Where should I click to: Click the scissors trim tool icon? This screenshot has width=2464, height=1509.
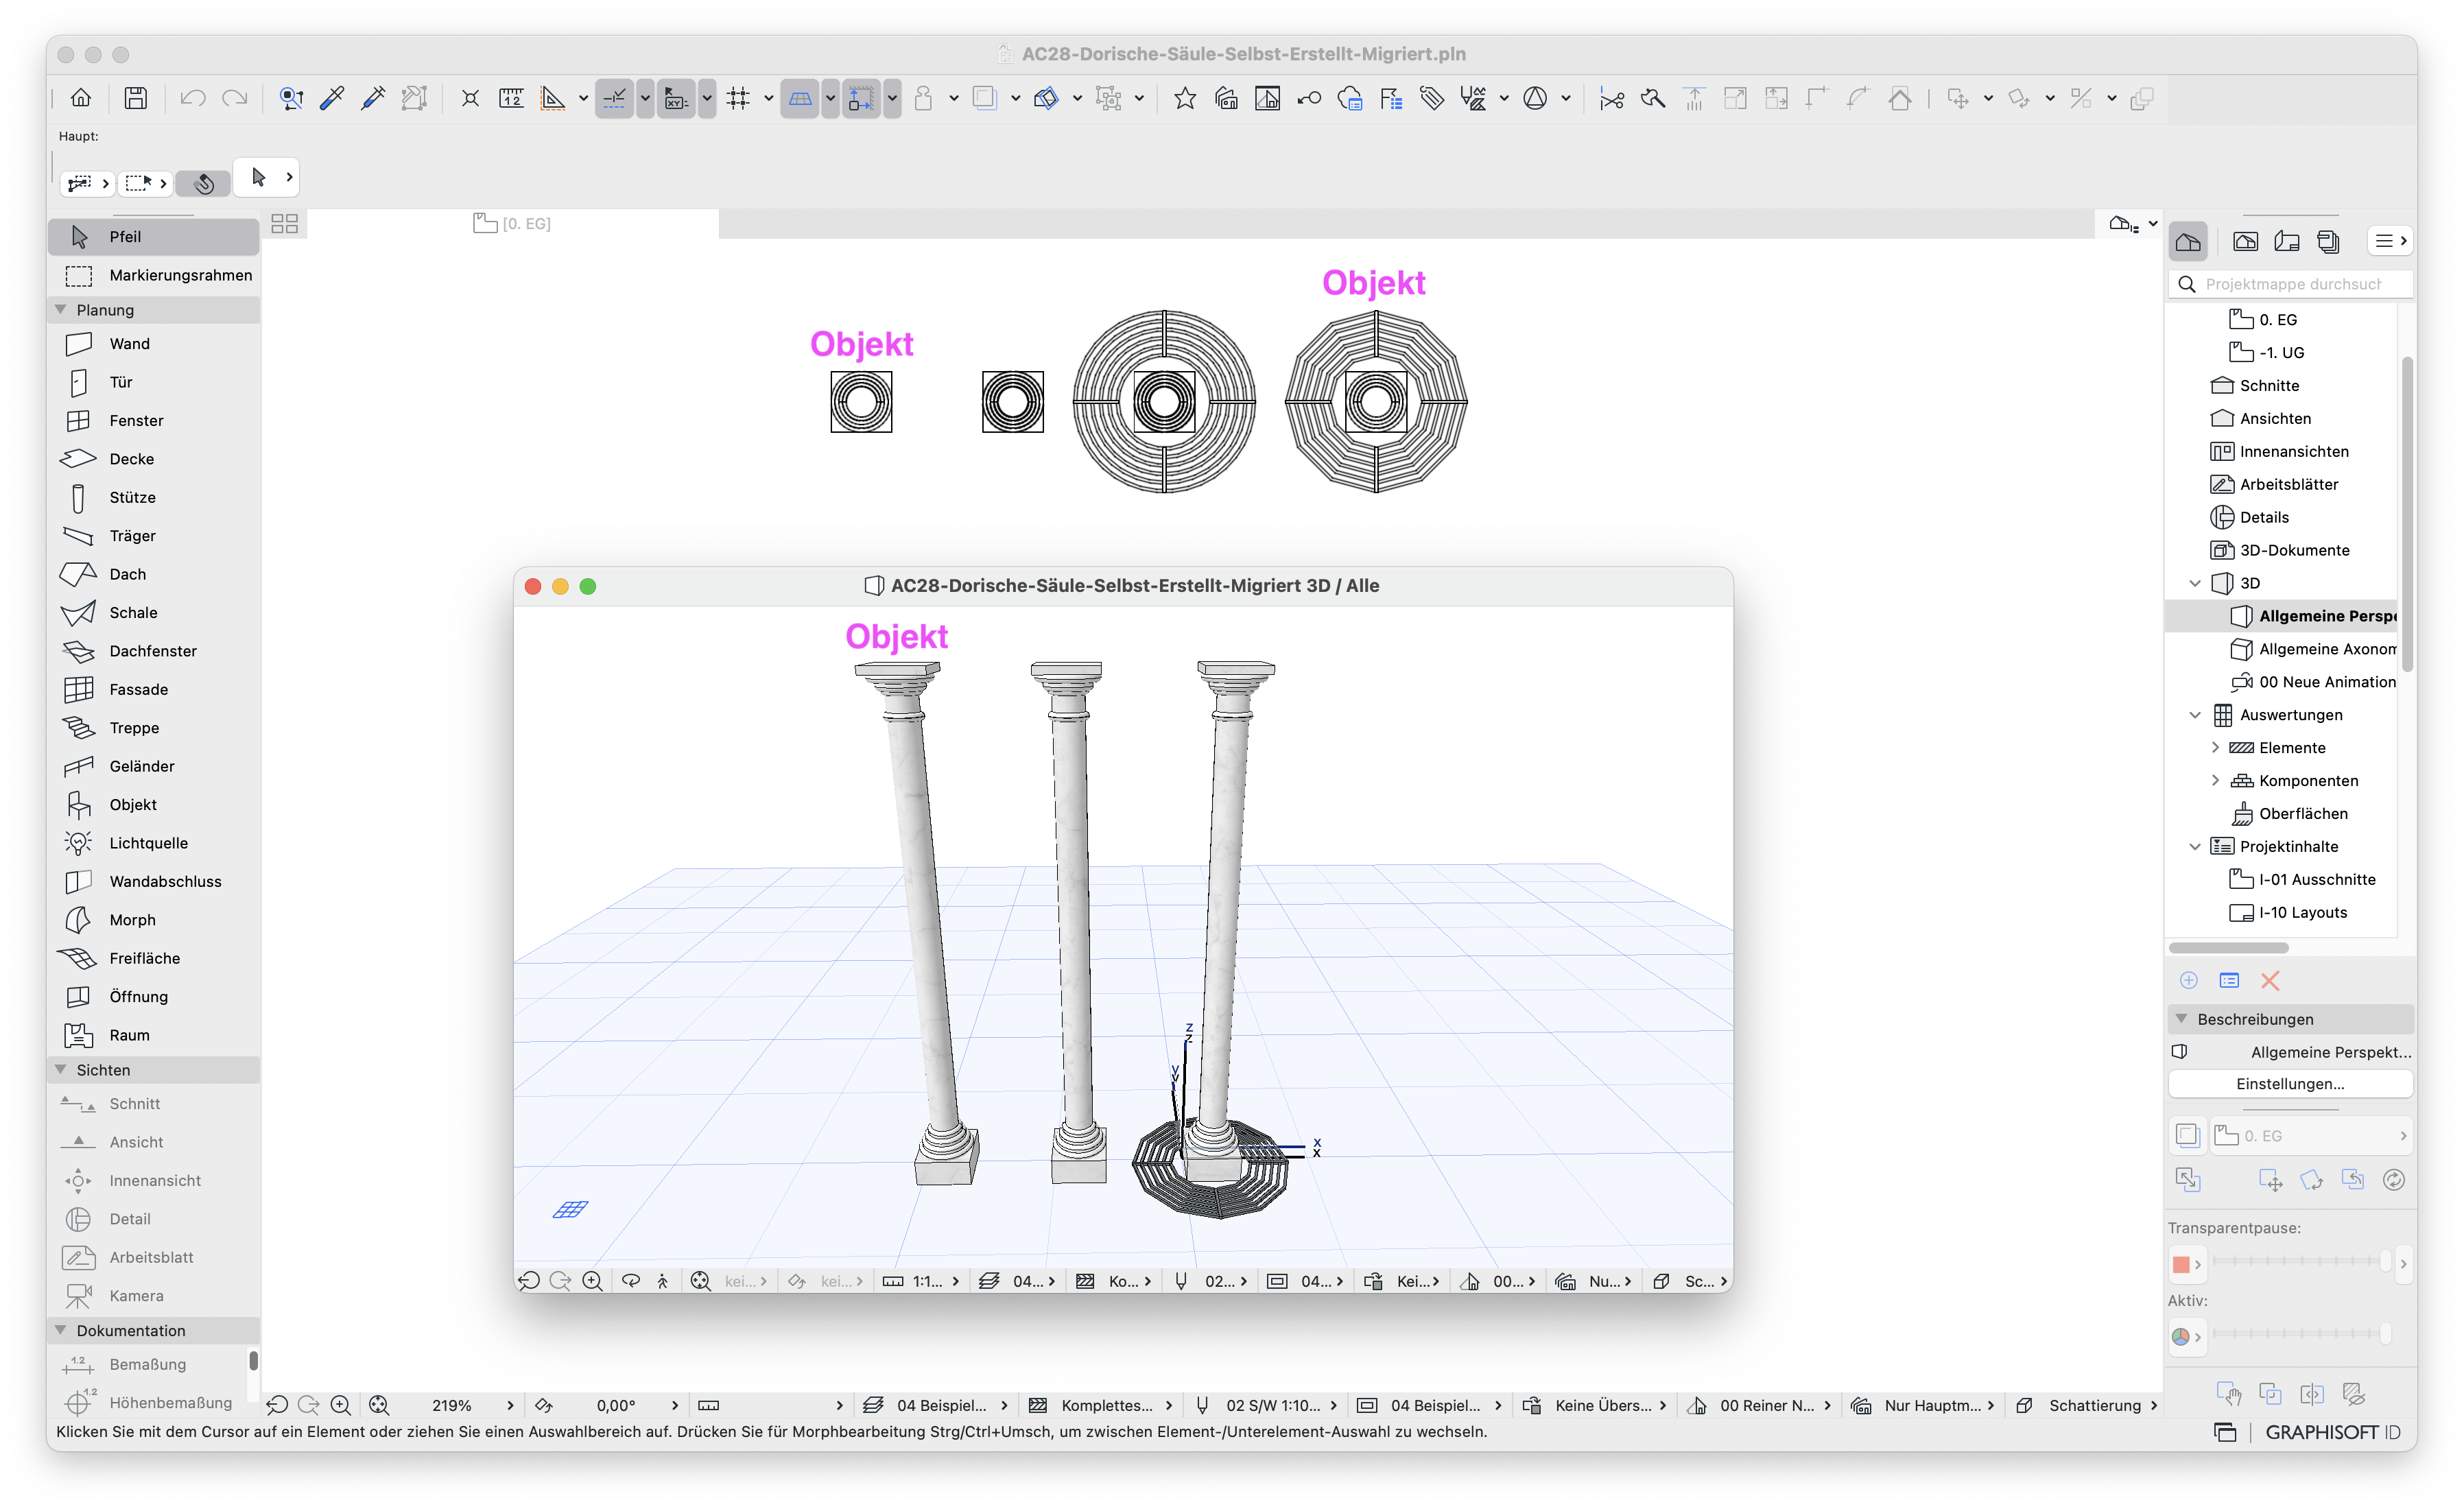pos(1611,98)
